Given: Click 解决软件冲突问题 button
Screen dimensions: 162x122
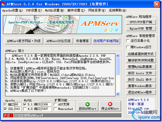Looking at the screenshot, I should point(141,60).
